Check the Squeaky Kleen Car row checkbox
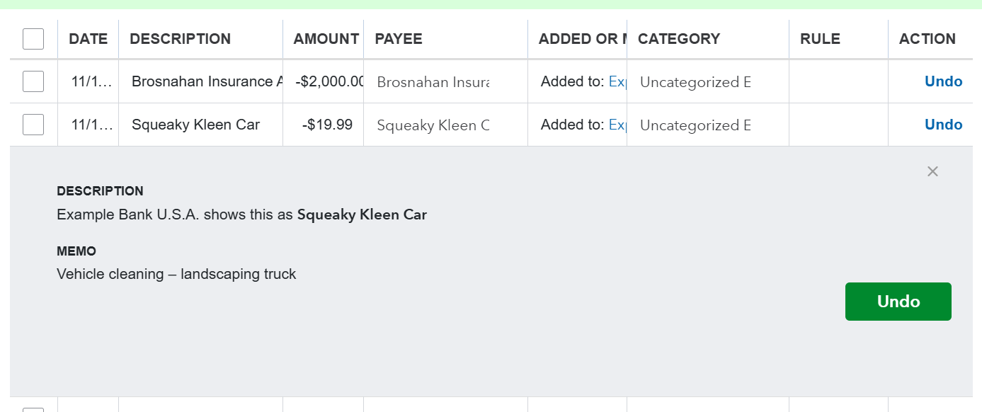Screen dimensions: 982x412 tap(33, 125)
